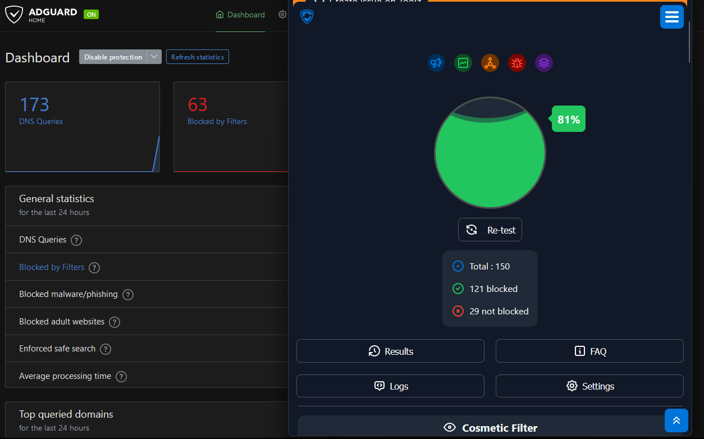The width and height of the screenshot is (704, 439).
Task: Click the Total : 150 entry
Action: [490, 266]
